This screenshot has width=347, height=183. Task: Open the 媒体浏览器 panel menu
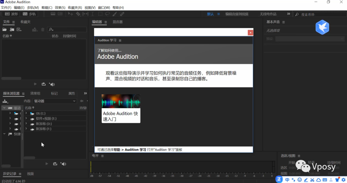point(23,94)
